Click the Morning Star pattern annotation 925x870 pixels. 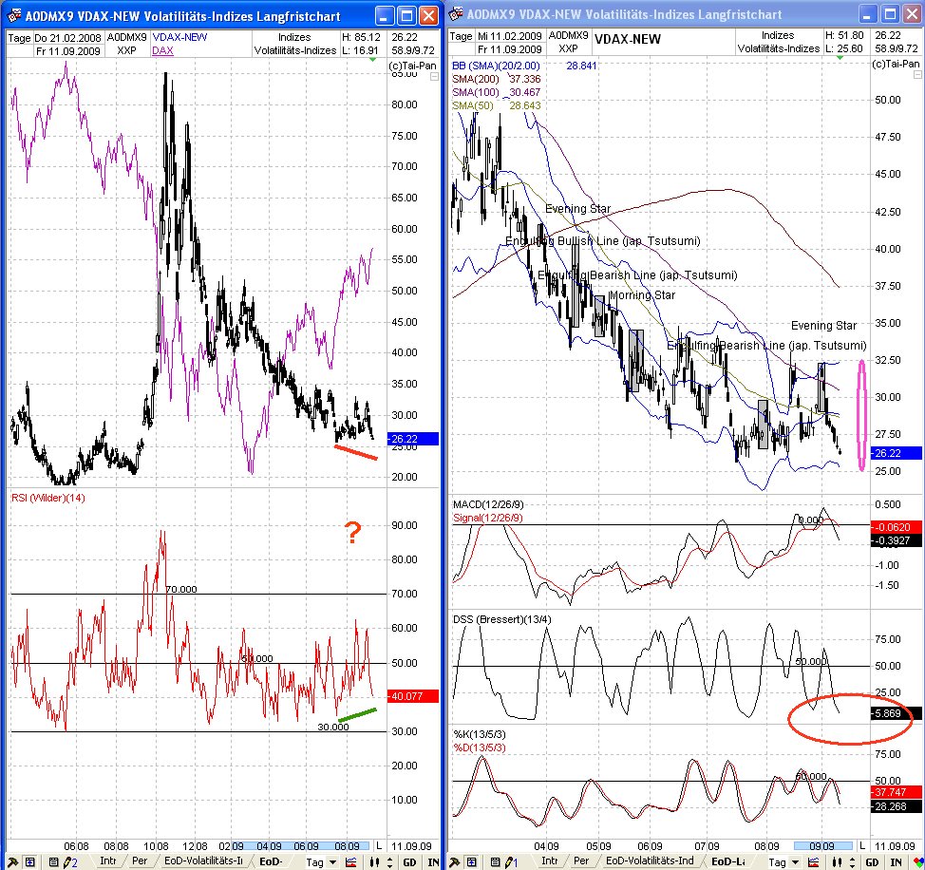[642, 295]
